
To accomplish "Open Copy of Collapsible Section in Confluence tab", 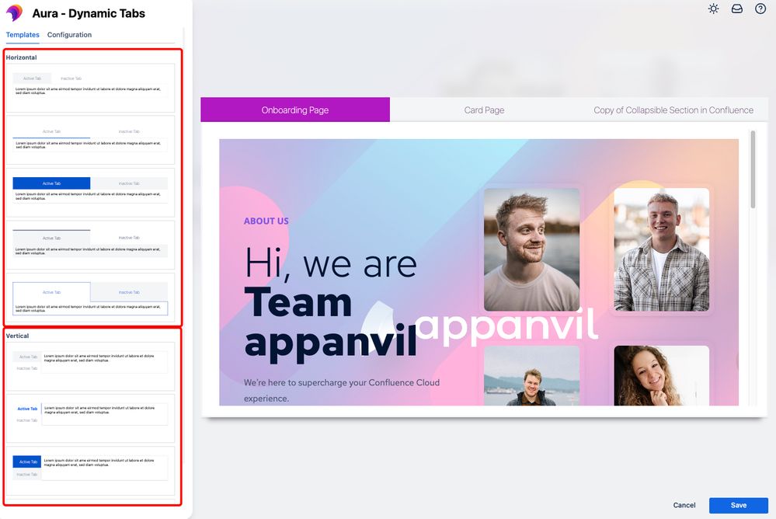I will coord(673,110).
